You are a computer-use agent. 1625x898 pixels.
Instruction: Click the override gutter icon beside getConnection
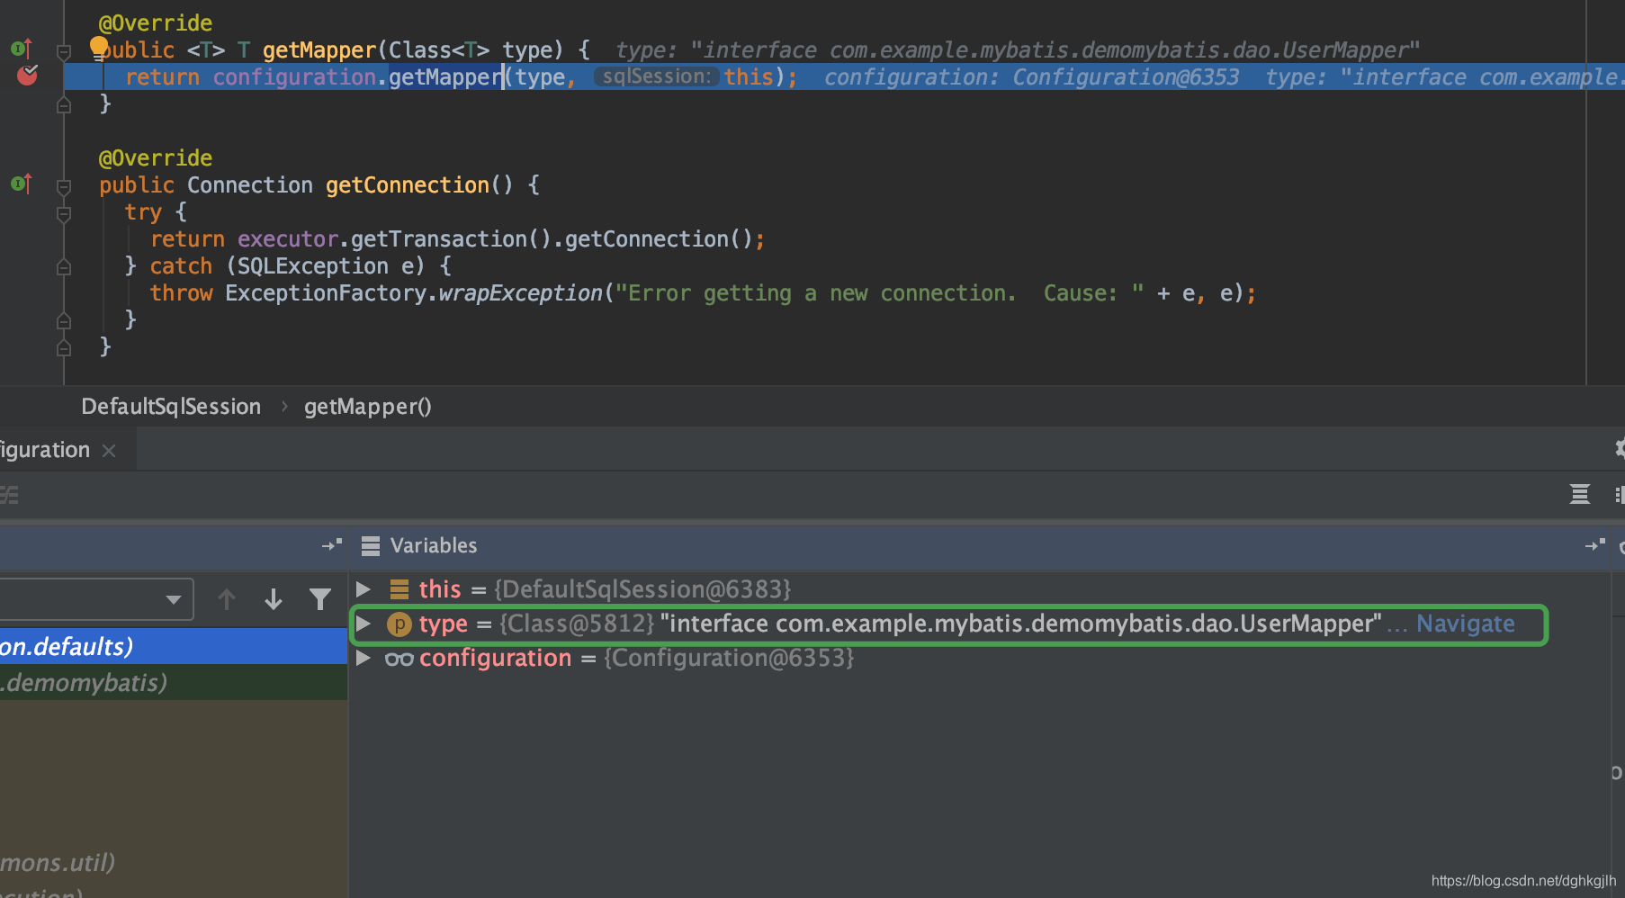coord(21,184)
